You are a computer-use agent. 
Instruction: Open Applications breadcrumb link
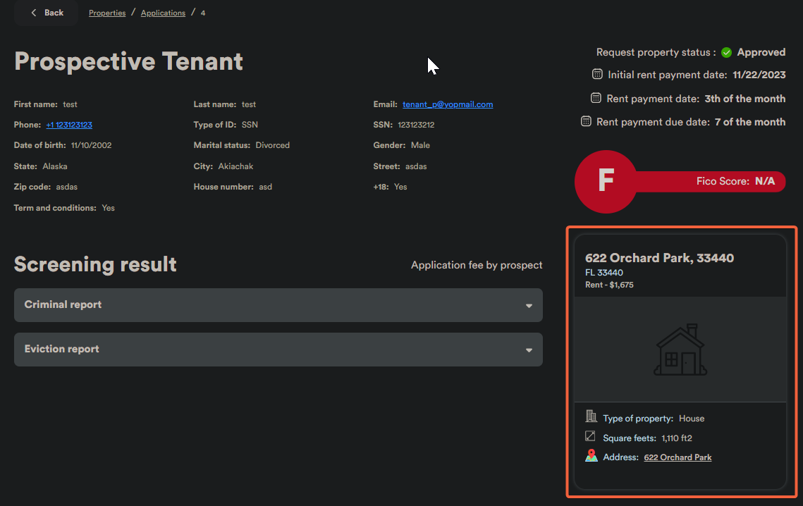(163, 13)
